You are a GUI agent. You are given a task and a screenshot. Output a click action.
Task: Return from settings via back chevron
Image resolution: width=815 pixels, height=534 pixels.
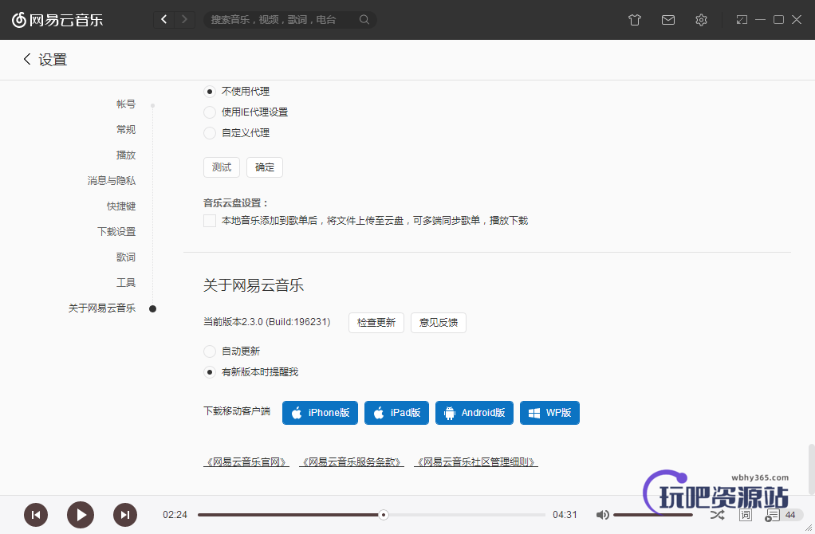(27, 59)
